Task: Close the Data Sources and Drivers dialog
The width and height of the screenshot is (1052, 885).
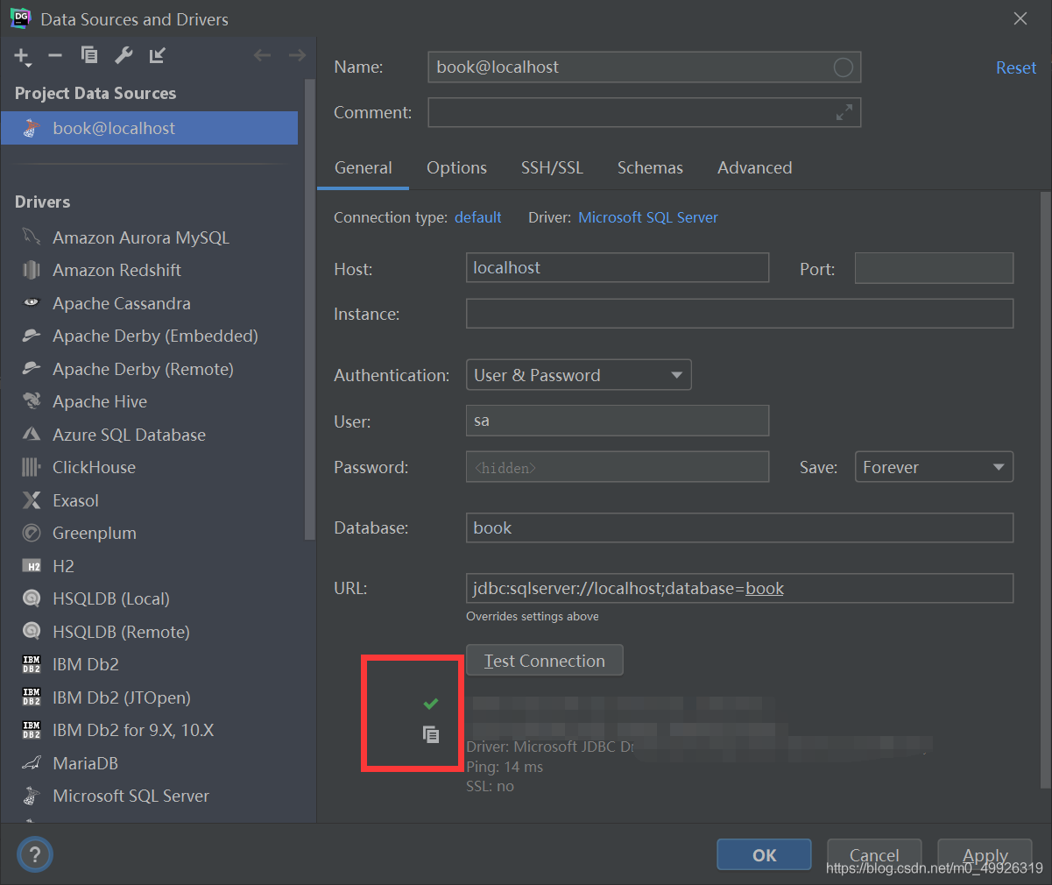Action: click(x=1020, y=18)
